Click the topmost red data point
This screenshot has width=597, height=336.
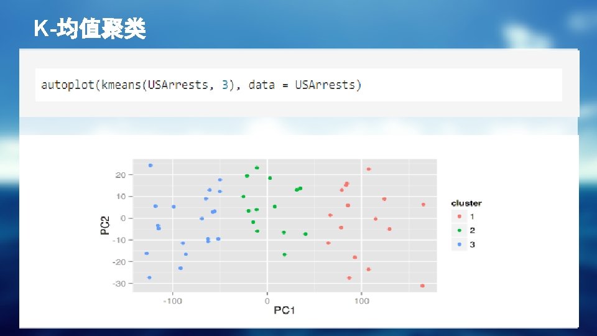[368, 169]
